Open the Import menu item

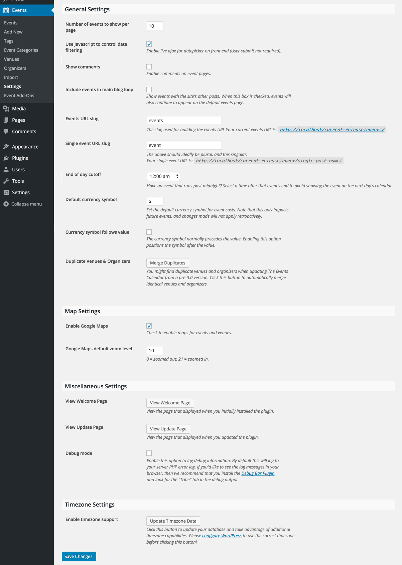(11, 77)
